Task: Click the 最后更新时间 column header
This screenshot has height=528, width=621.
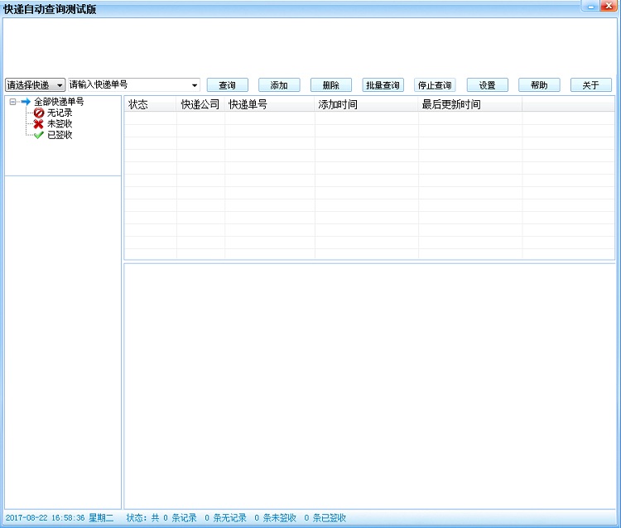Action: tap(469, 105)
